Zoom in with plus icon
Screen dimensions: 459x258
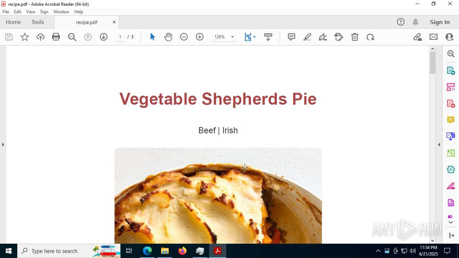click(200, 37)
